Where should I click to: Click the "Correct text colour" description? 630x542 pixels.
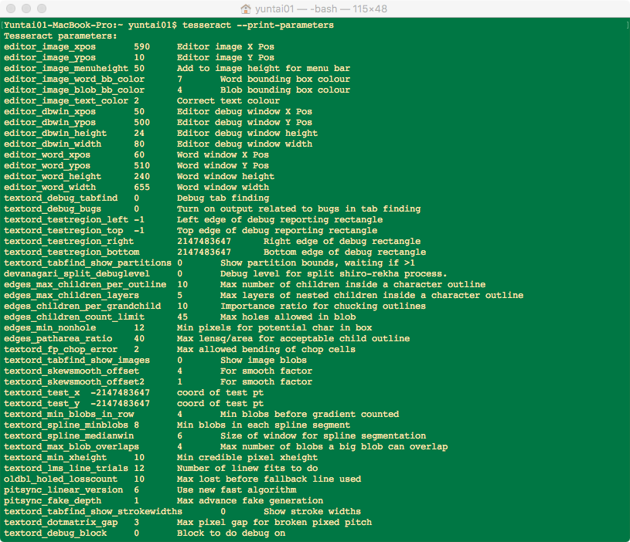[228, 101]
